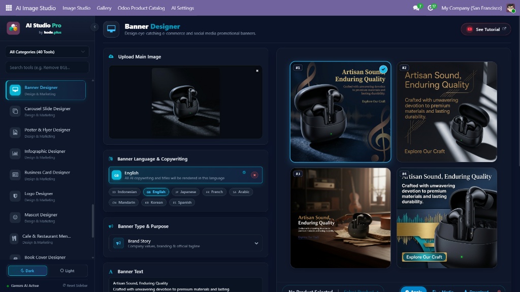Click the uploaded earbuds preview image

tap(186, 102)
